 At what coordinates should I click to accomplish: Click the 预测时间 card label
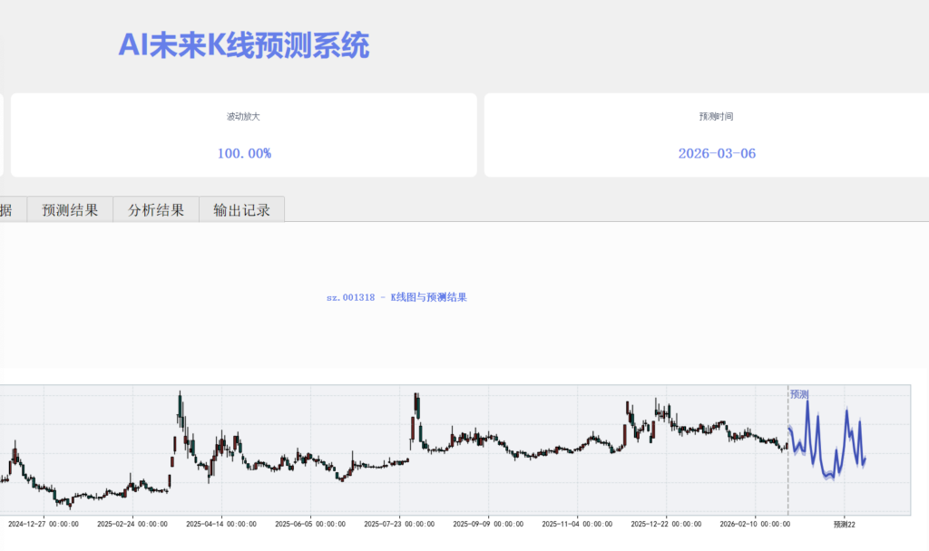[717, 117]
